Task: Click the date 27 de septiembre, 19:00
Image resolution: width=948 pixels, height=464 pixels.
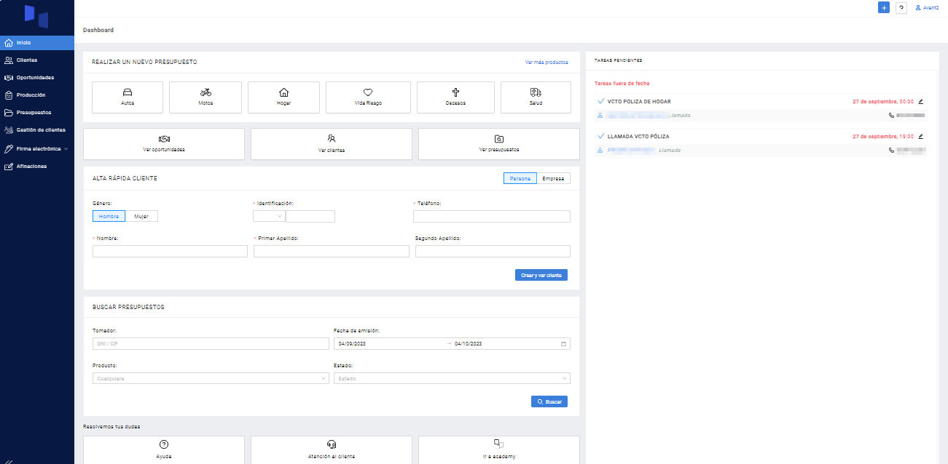Action: click(883, 136)
